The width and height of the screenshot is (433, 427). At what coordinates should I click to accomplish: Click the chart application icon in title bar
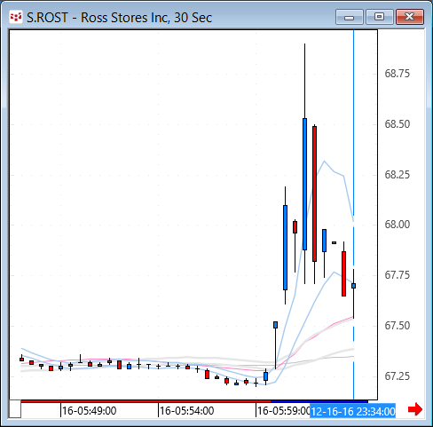(16, 17)
